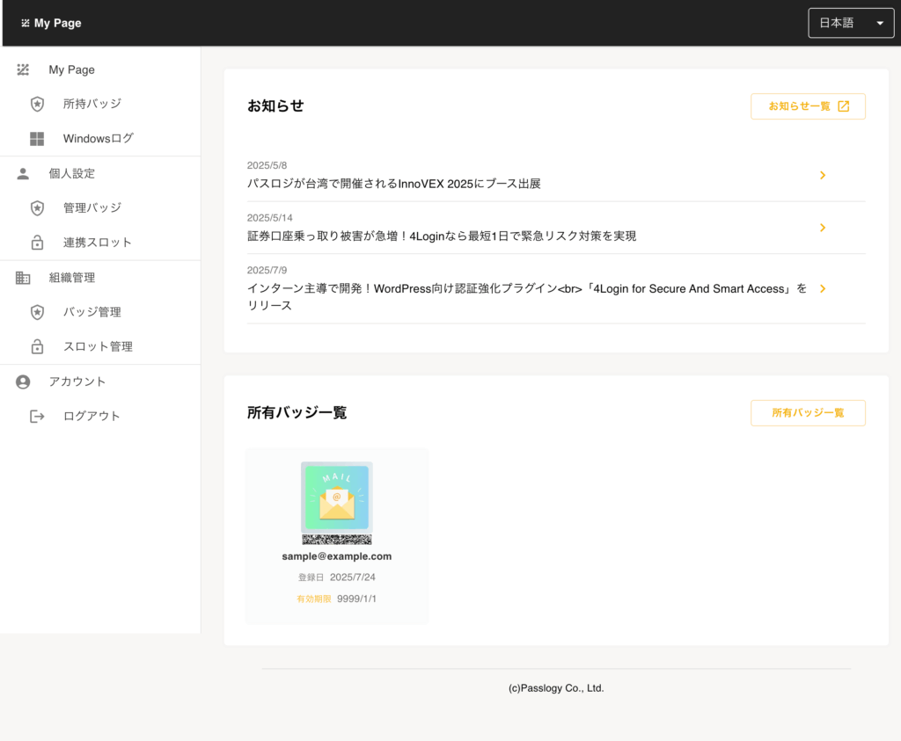Open the 日本語 language dropdown

(850, 24)
